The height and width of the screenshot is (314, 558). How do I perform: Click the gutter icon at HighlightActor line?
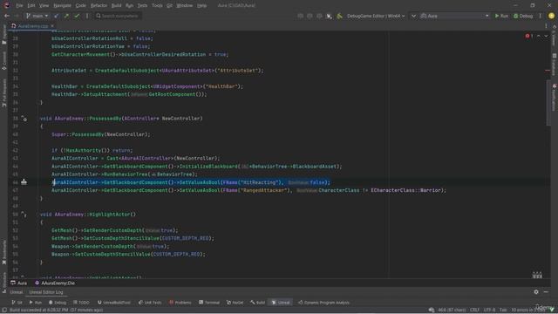click(x=24, y=215)
